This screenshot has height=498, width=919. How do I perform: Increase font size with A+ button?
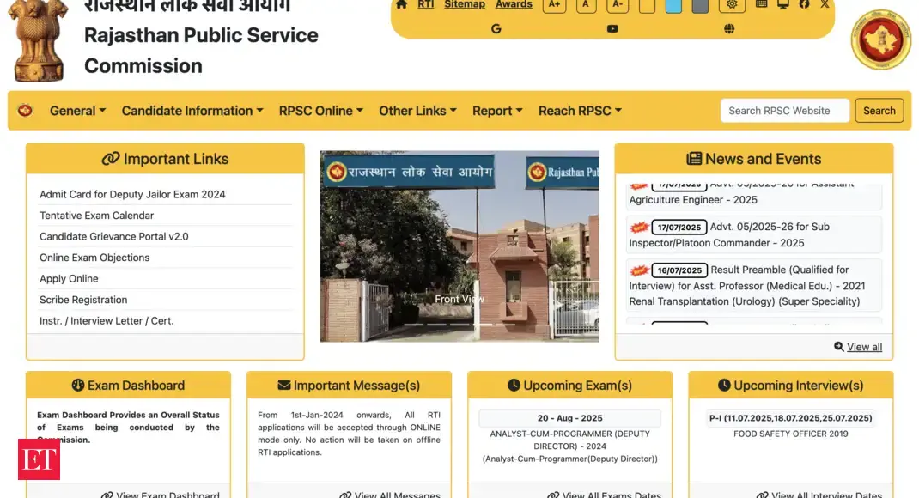tap(554, 4)
